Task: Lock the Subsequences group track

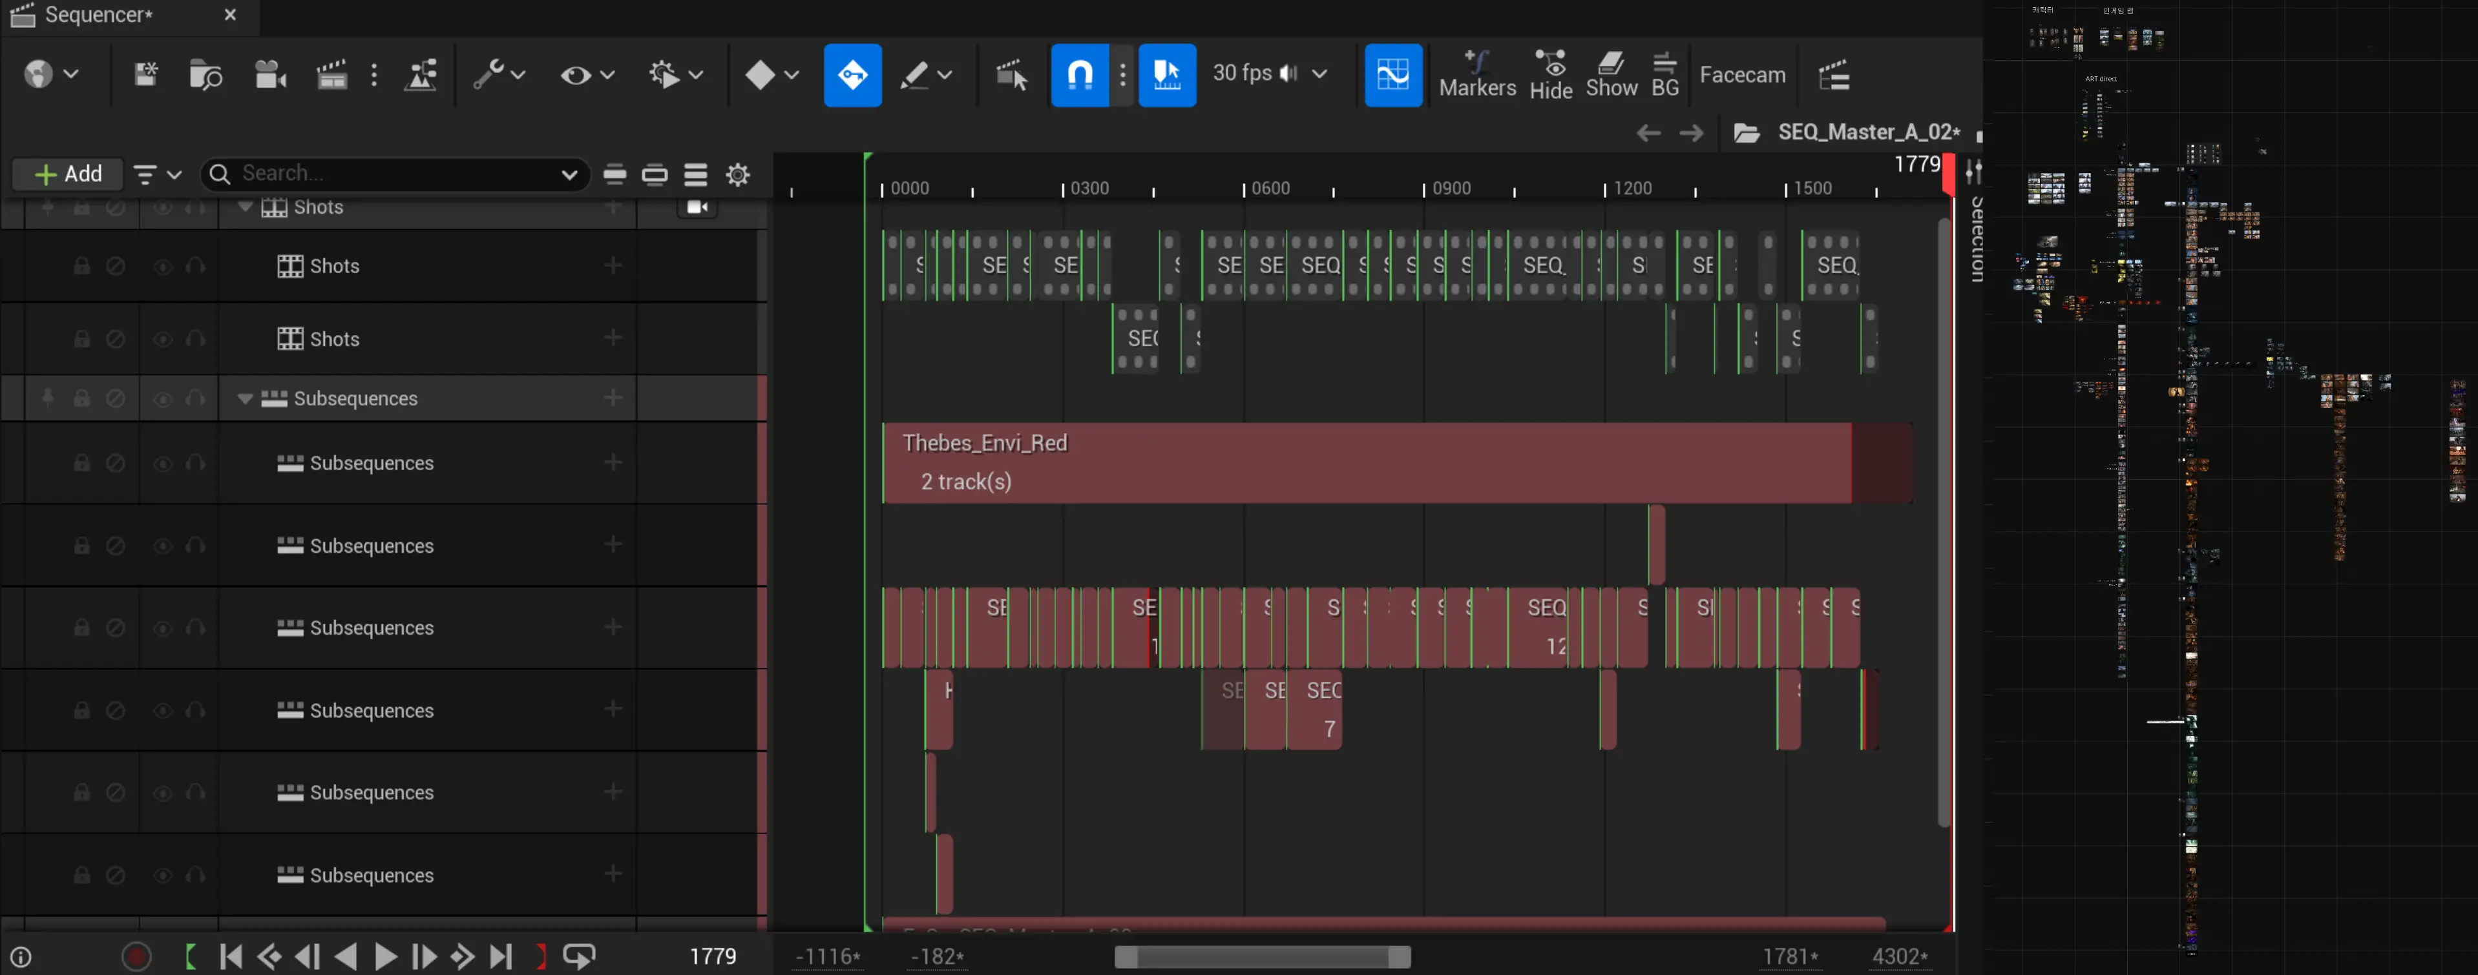Action: [82, 398]
